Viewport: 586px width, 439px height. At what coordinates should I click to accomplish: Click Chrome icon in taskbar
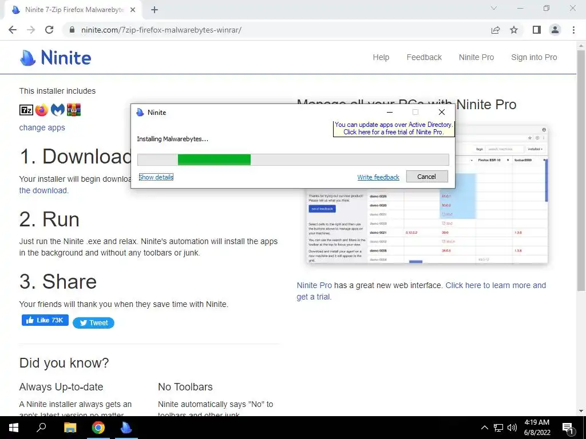click(x=98, y=428)
